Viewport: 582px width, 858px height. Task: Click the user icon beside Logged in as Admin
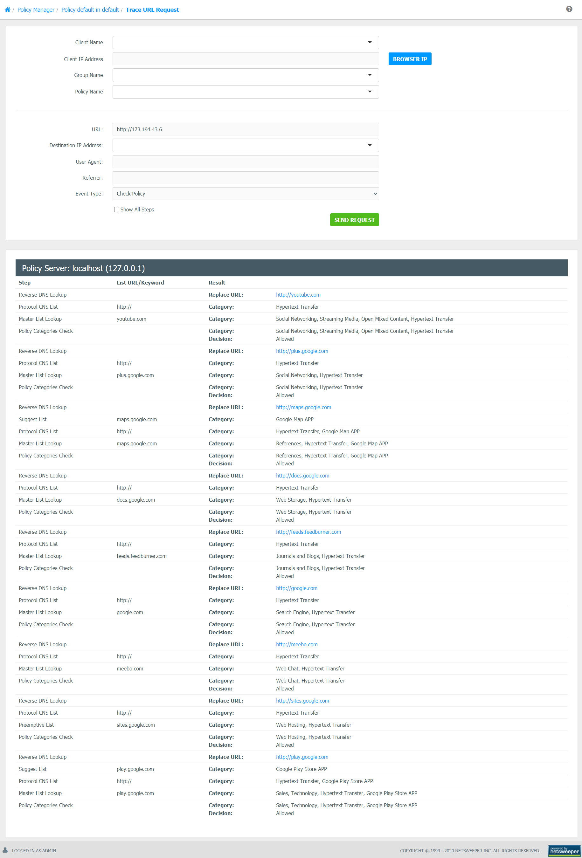5,850
